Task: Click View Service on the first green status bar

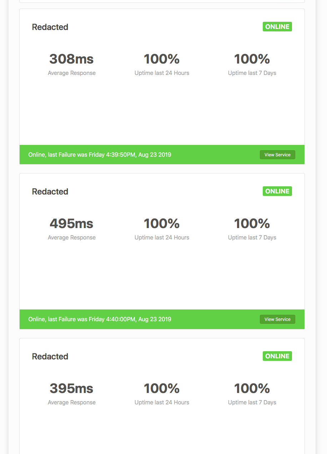Action: (x=277, y=155)
